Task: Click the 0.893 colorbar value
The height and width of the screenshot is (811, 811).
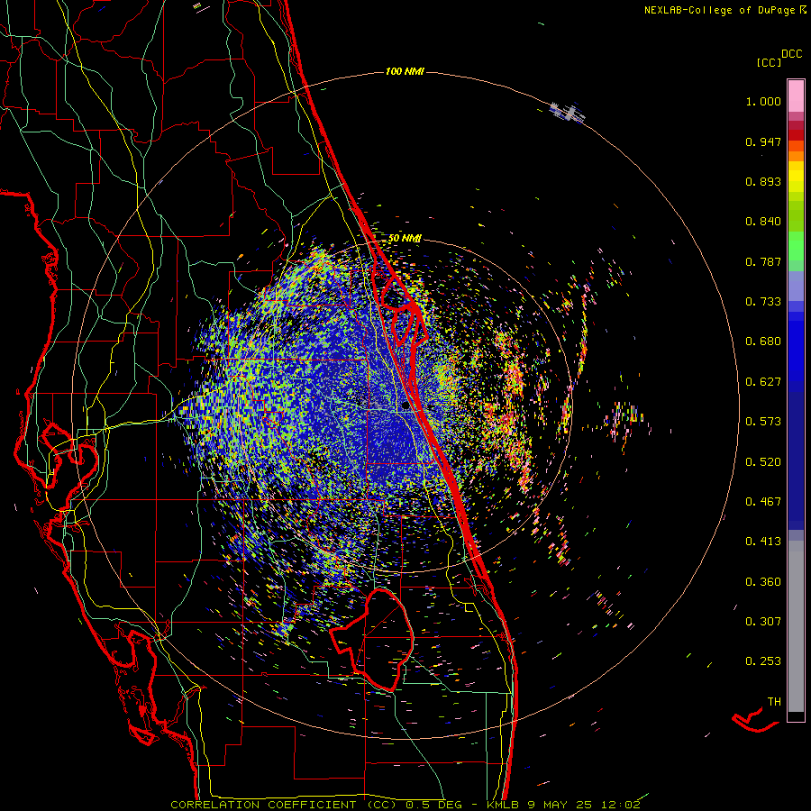Action: [x=763, y=181]
